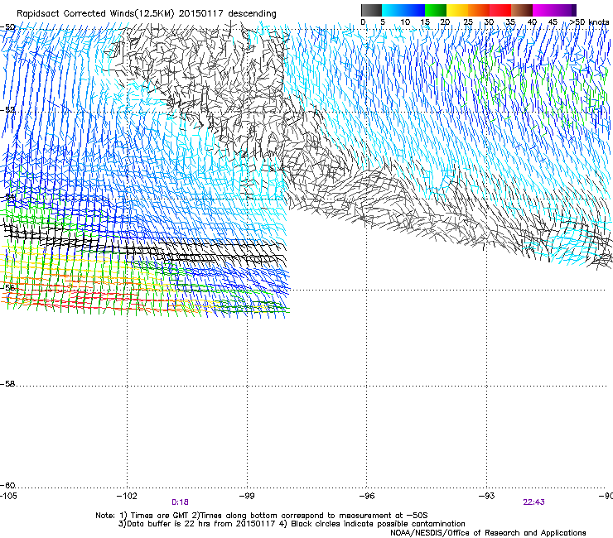Click the latitude label '-60'
613x538 pixels.
pyautogui.click(x=7, y=485)
